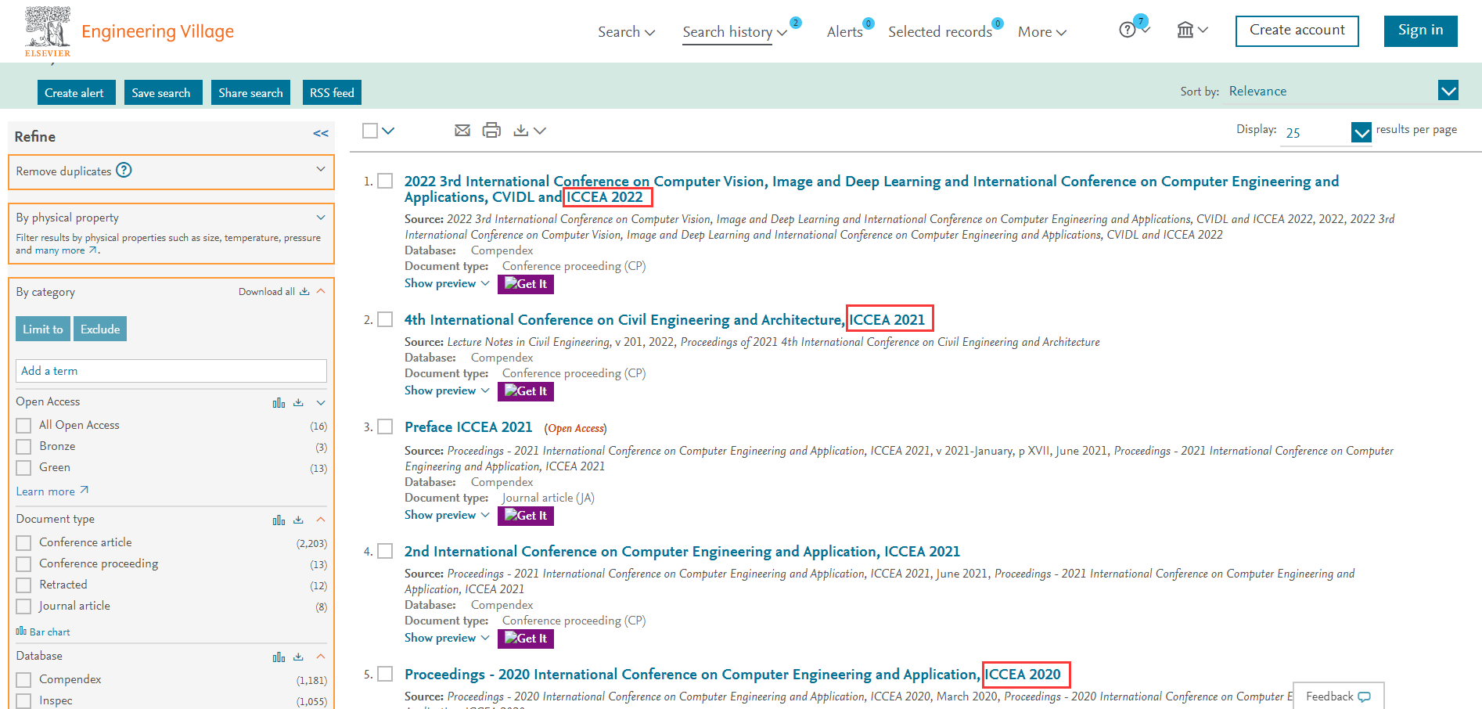The width and height of the screenshot is (1482, 709).
Task: Email selected records via envelope icon
Action: coord(462,131)
